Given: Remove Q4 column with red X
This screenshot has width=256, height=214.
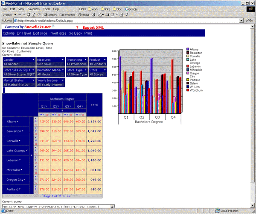Looking at the screenshot, I should pyautogui.click(x=83, y=115).
